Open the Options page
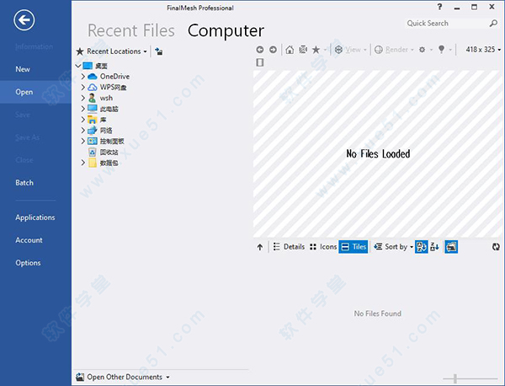The width and height of the screenshot is (505, 386). click(28, 263)
